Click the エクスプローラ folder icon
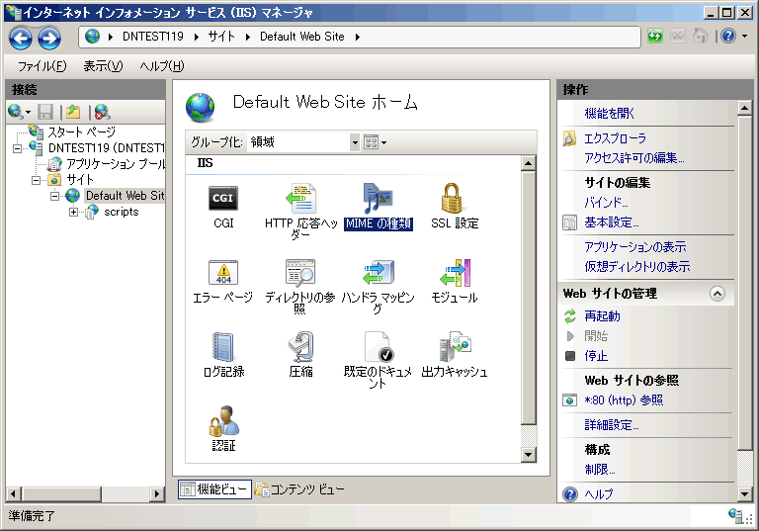This screenshot has height=531, width=759. [569, 138]
